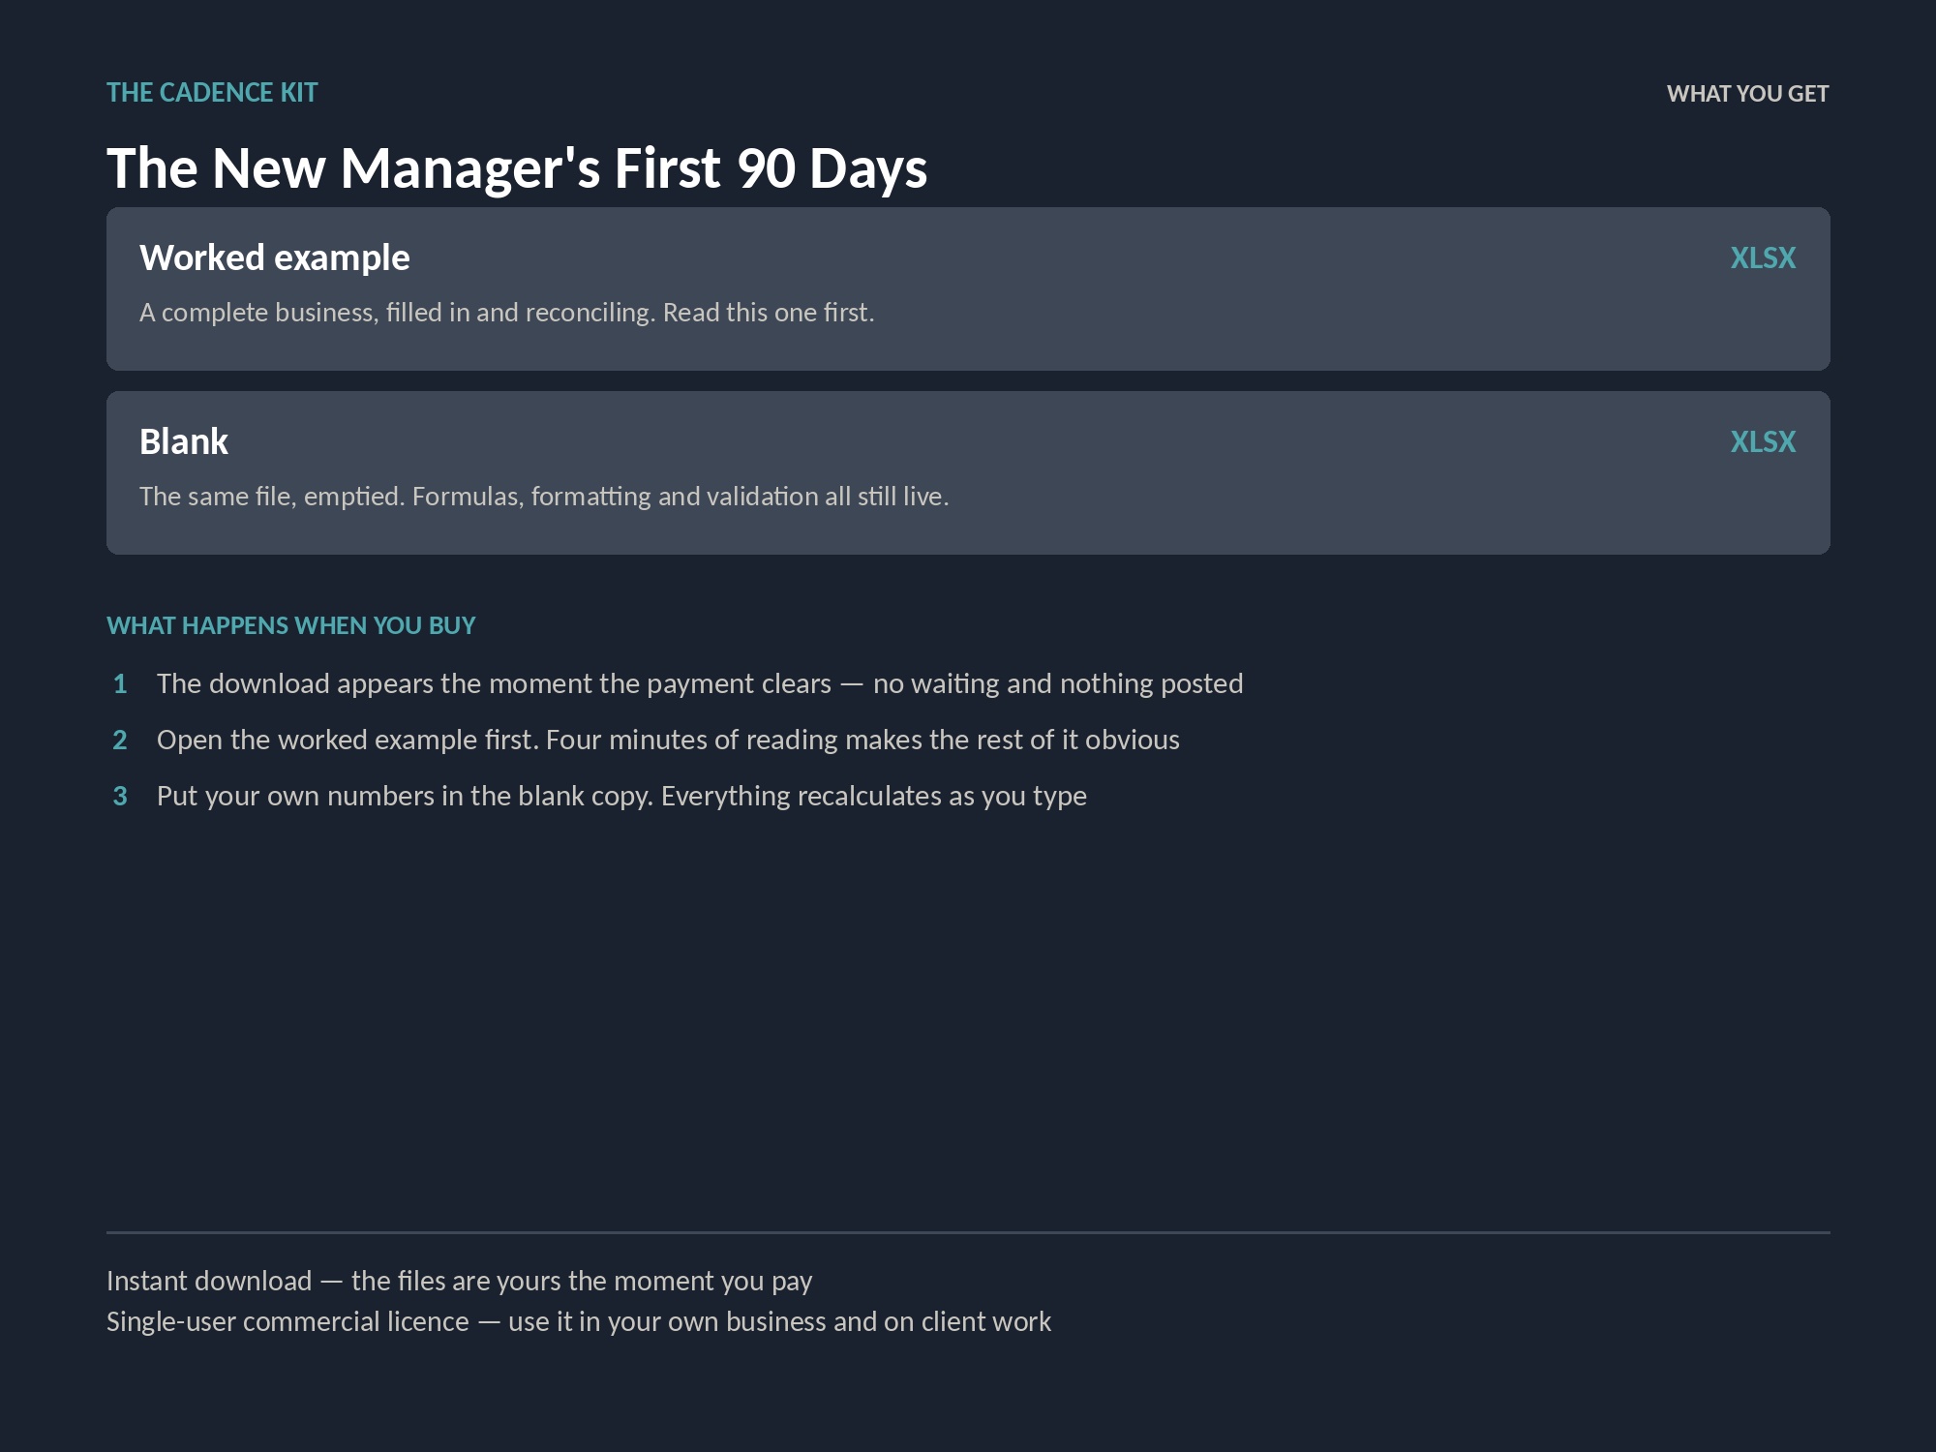Click step number 3 marker
The height and width of the screenshot is (1452, 1936).
tap(120, 797)
